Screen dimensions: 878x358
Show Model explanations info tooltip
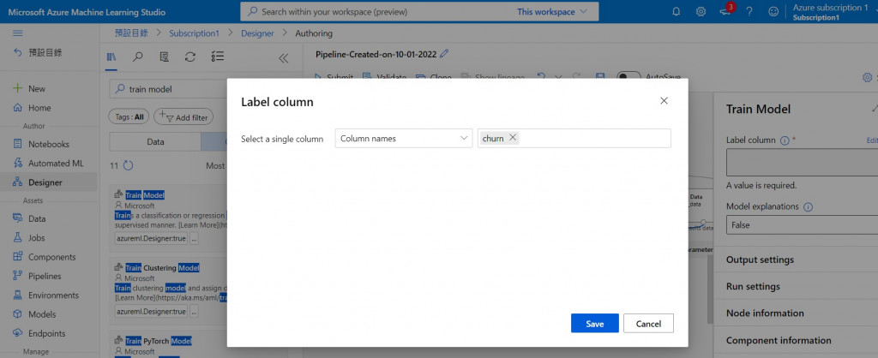pos(808,206)
